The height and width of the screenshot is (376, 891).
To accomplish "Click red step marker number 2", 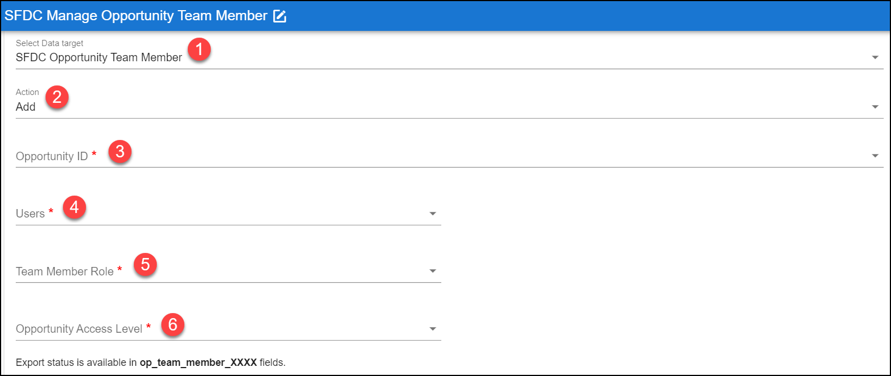I will coord(57,97).
